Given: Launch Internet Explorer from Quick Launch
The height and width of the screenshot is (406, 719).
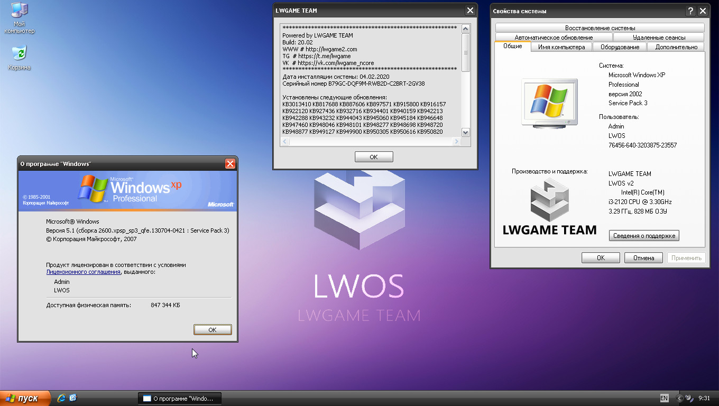Looking at the screenshot, I should click(x=61, y=398).
